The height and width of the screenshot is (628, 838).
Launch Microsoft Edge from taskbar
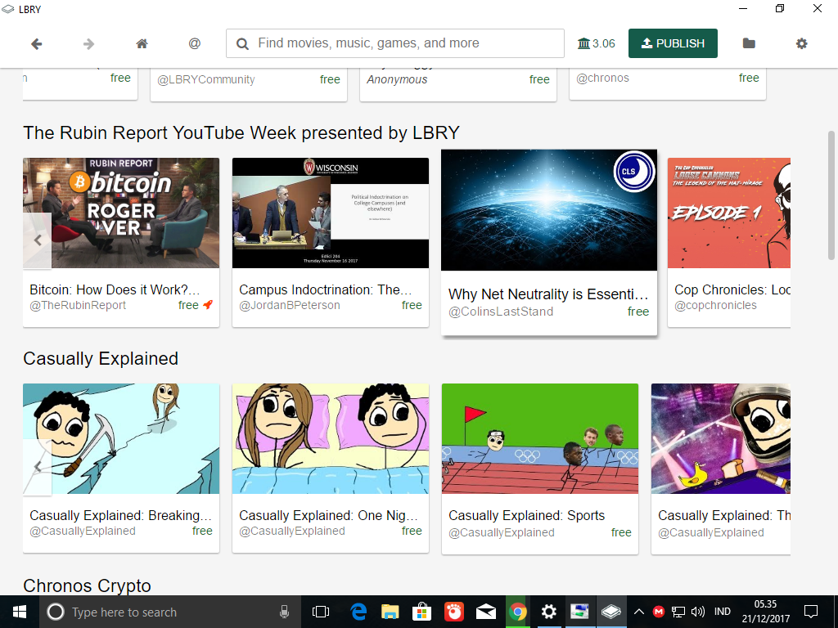(x=358, y=612)
